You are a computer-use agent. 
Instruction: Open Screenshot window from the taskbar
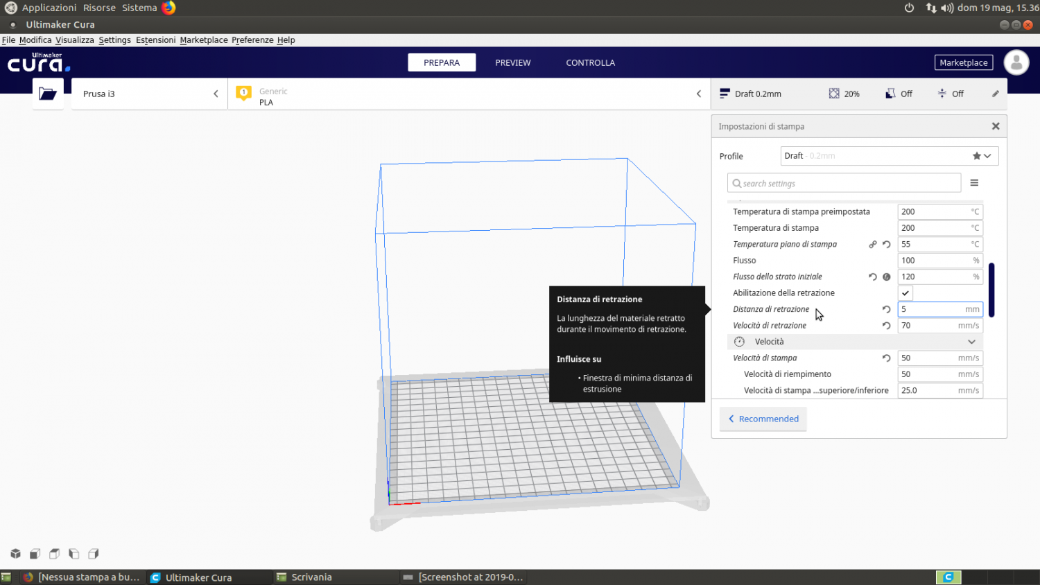coord(463,577)
